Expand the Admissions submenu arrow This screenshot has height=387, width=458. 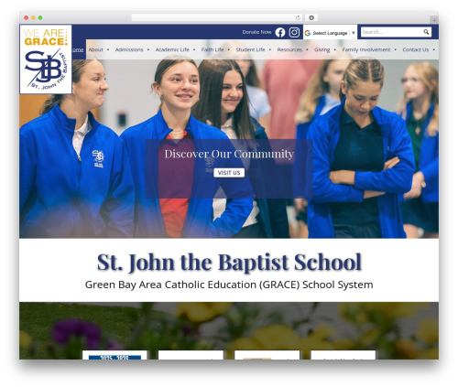[x=148, y=49]
